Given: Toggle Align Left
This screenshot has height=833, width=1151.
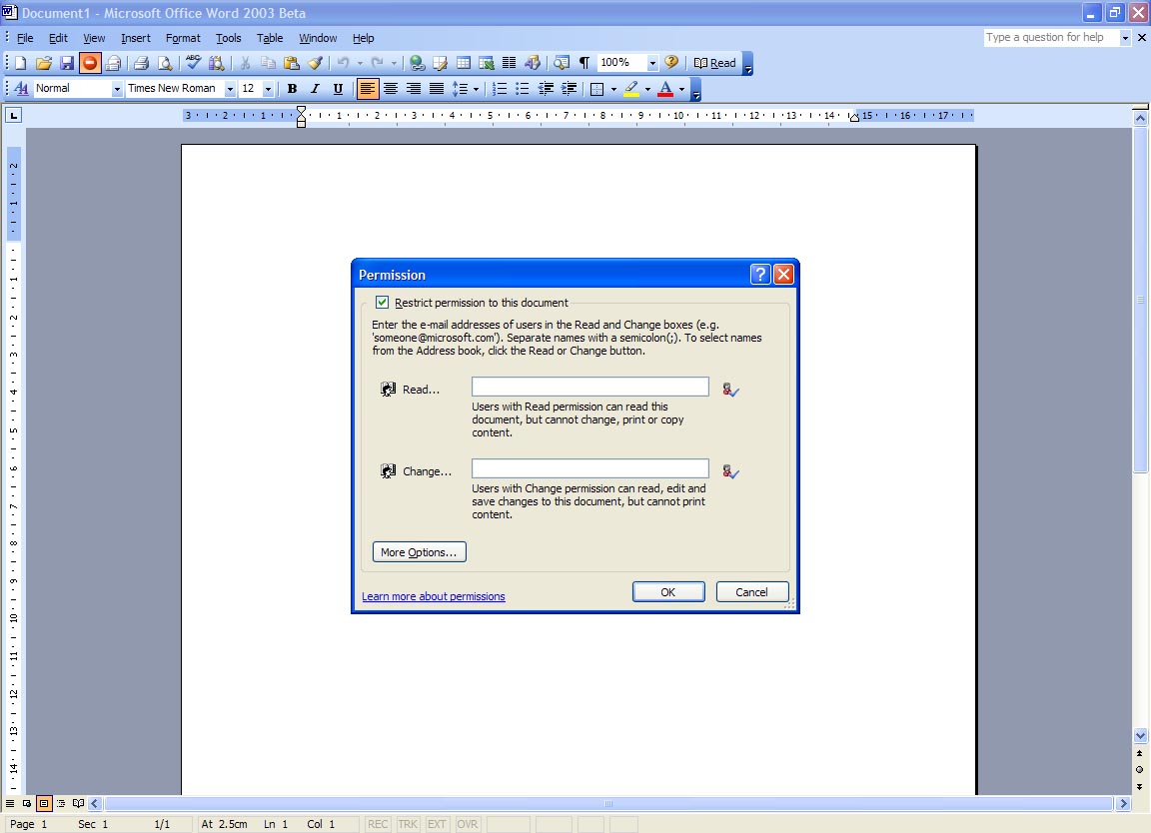Looking at the screenshot, I should pos(367,89).
